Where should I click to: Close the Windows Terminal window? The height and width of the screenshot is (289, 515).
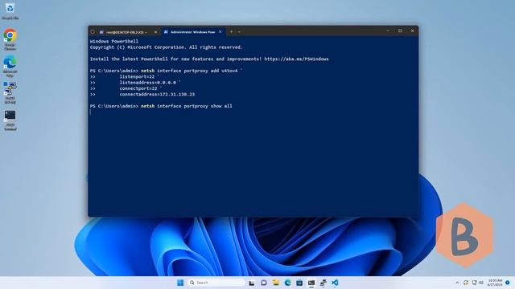click(412, 31)
